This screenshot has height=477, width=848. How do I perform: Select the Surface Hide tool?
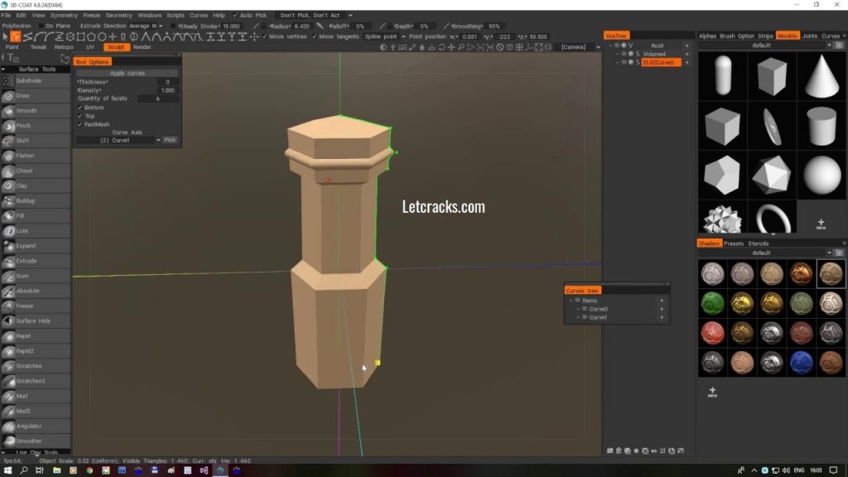pyautogui.click(x=36, y=320)
